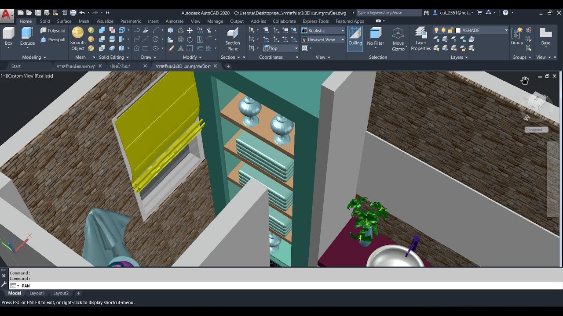
Task: Toggle layer on/off lightbulb for ASHADE
Action: 436,30
